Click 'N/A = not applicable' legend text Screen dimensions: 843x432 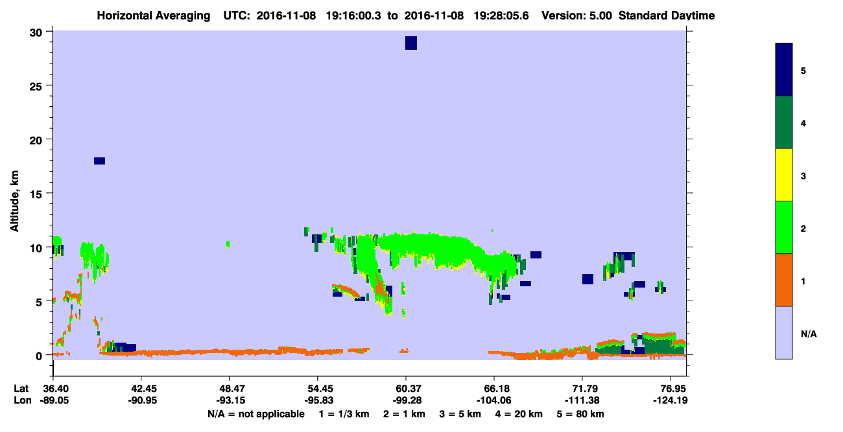pos(255,414)
